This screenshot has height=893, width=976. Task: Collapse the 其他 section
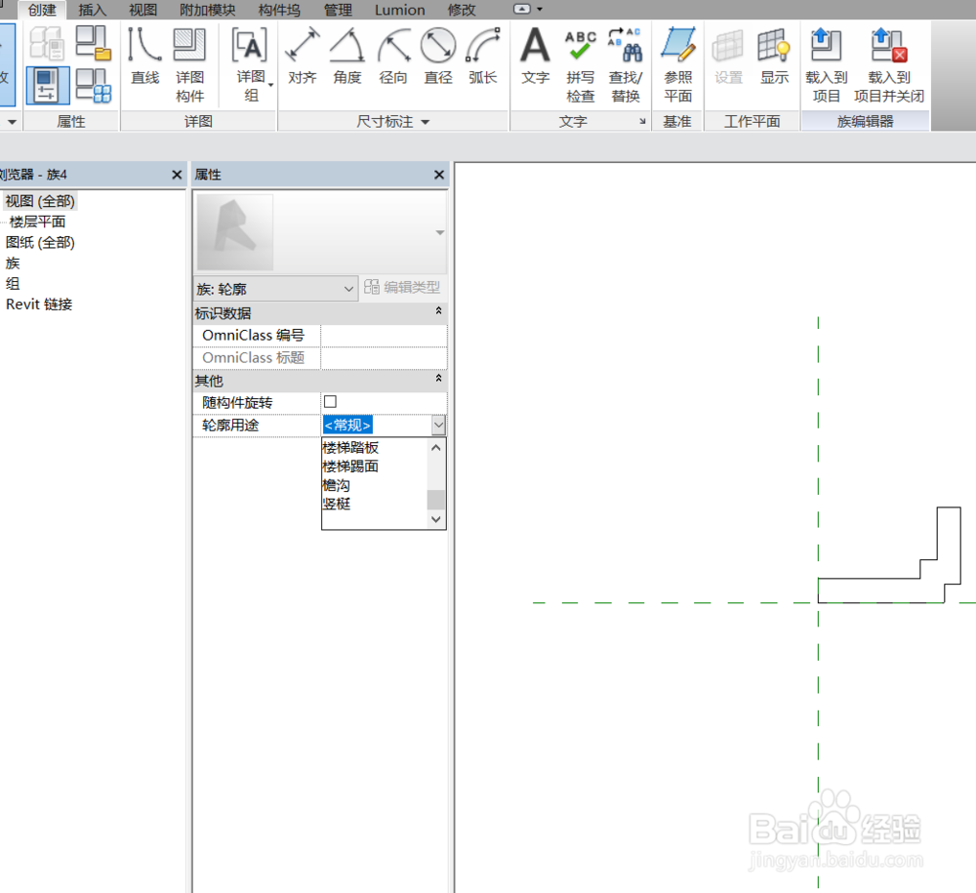point(438,378)
